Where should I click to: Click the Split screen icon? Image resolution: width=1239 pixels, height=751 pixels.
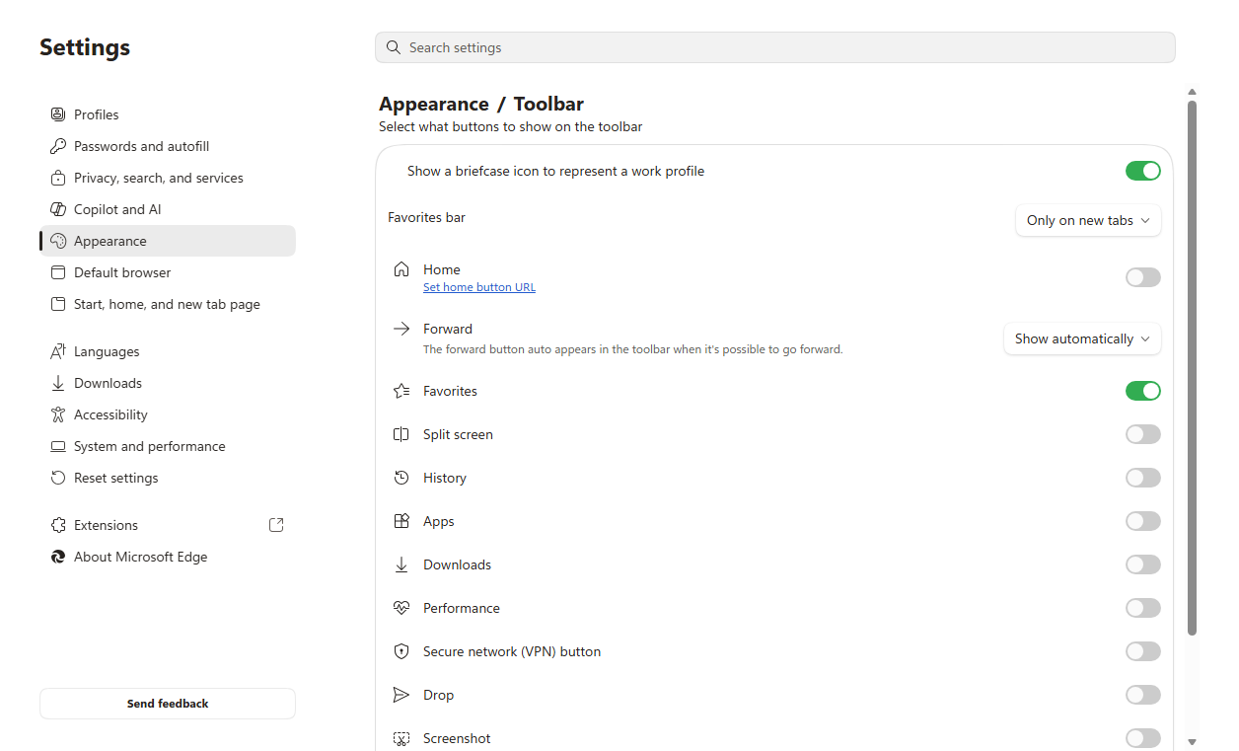click(x=401, y=434)
